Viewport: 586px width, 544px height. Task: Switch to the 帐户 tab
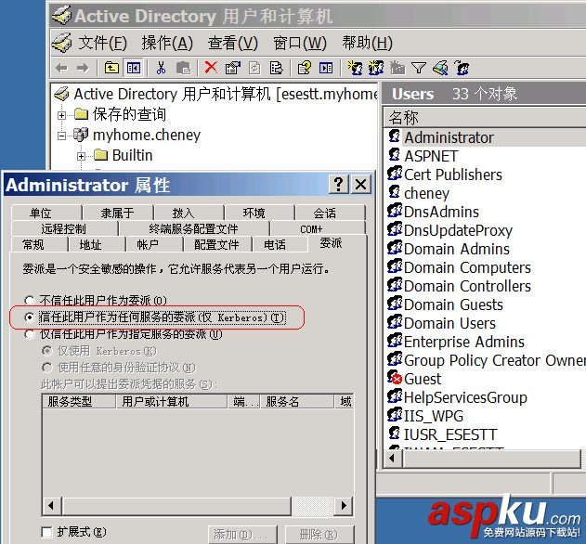point(148,245)
